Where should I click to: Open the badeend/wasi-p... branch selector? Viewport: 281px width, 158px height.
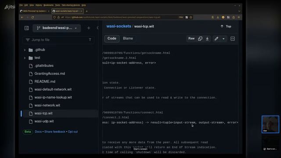(57, 28)
